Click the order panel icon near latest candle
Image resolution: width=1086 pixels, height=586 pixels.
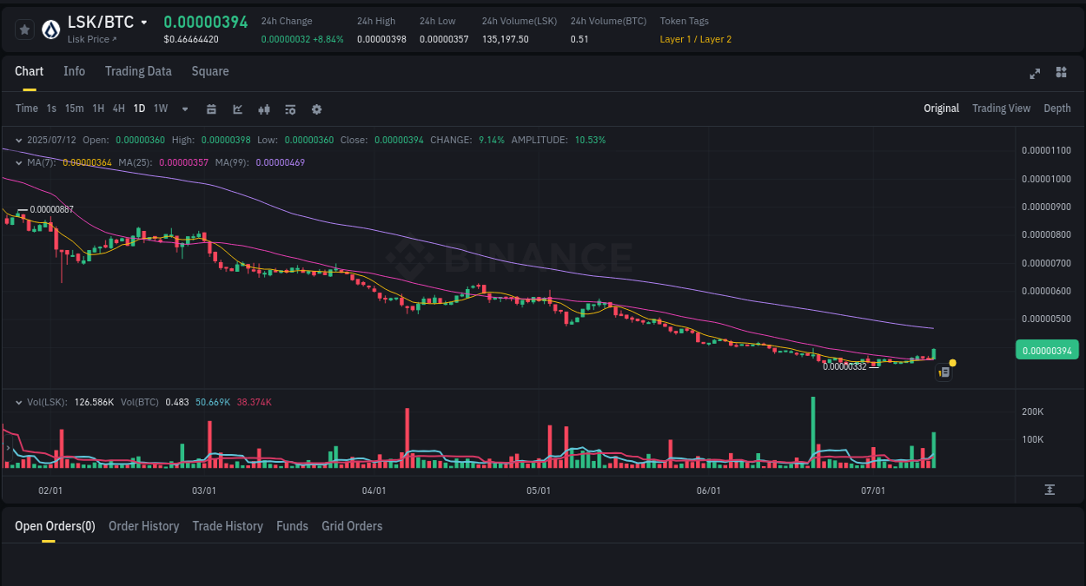click(x=944, y=372)
